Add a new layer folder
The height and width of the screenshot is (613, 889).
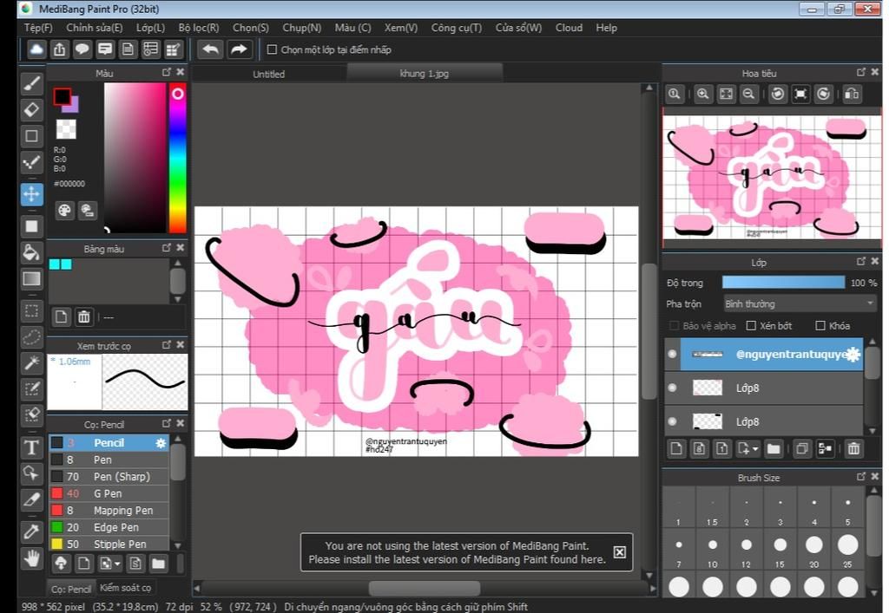pos(774,449)
